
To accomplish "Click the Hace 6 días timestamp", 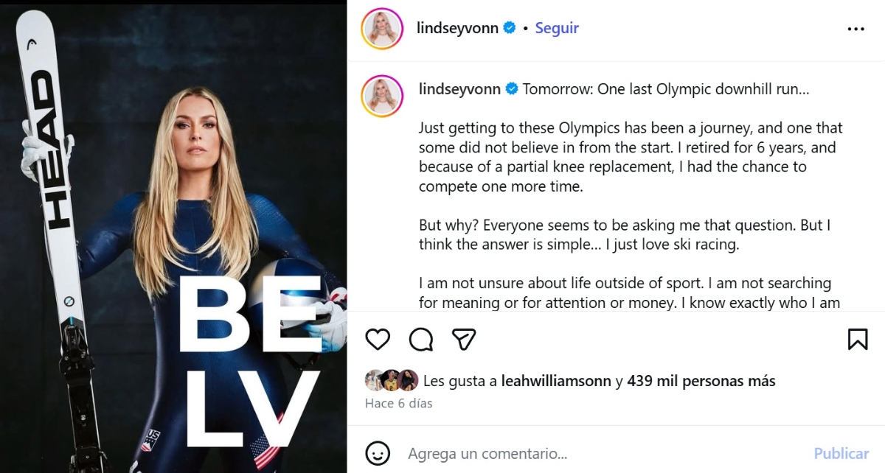I will pyautogui.click(x=398, y=404).
